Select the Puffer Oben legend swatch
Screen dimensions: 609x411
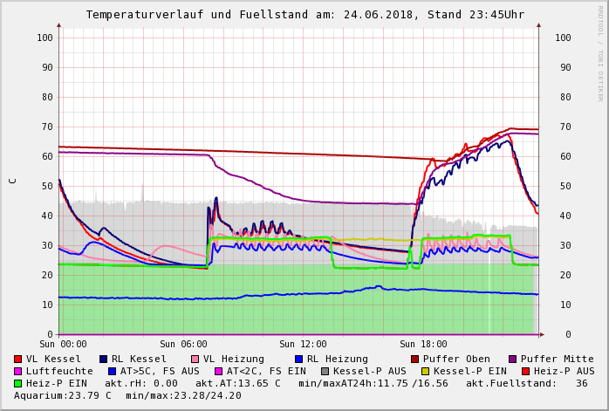(x=415, y=359)
